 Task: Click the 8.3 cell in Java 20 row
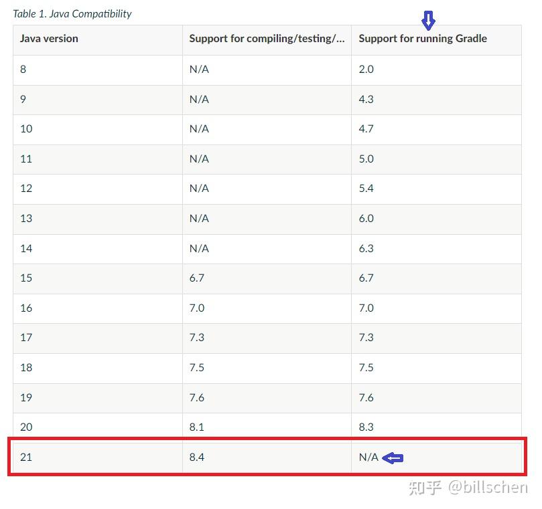coord(436,427)
